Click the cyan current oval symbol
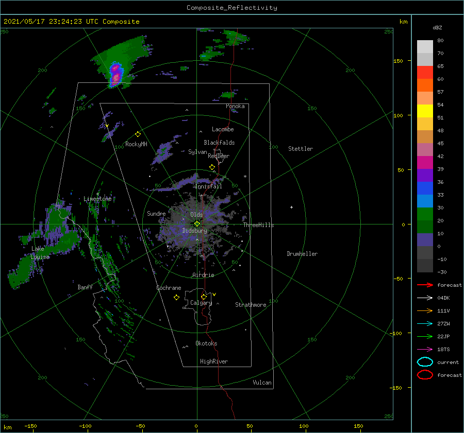 pyautogui.click(x=425, y=362)
